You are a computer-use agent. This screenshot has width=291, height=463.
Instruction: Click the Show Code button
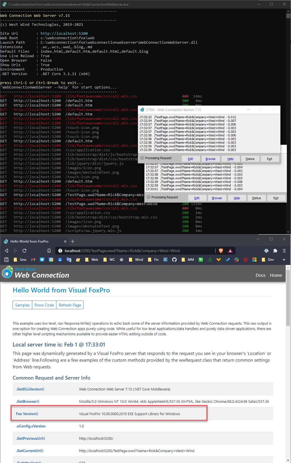coord(44,305)
